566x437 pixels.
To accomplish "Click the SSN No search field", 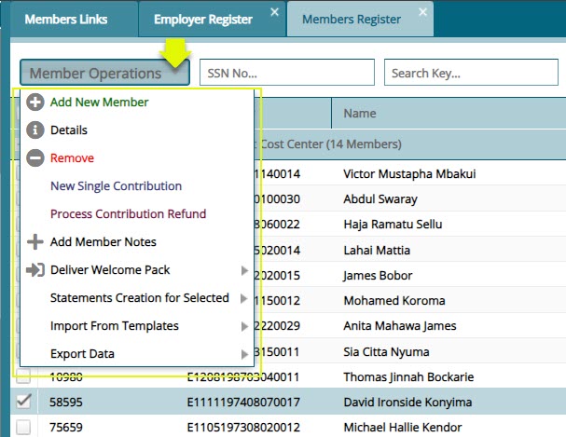I will pyautogui.click(x=286, y=73).
